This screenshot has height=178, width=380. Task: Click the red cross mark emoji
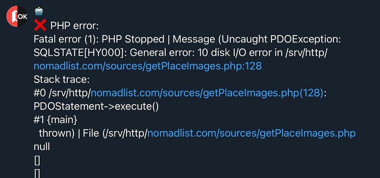click(x=40, y=26)
